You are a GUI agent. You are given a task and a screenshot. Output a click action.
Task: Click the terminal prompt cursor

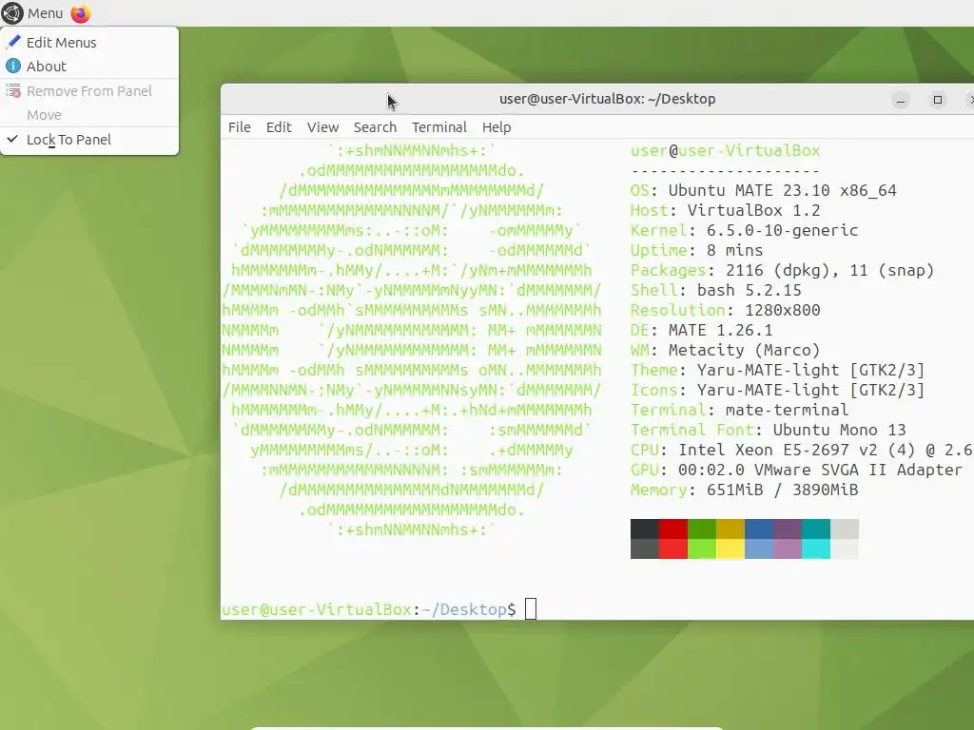(531, 609)
